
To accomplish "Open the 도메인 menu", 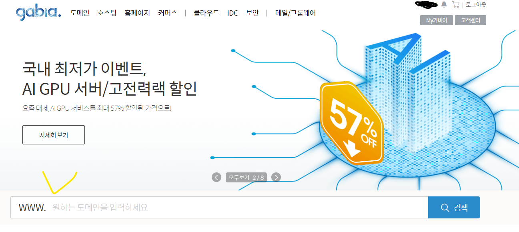I will click(x=80, y=13).
